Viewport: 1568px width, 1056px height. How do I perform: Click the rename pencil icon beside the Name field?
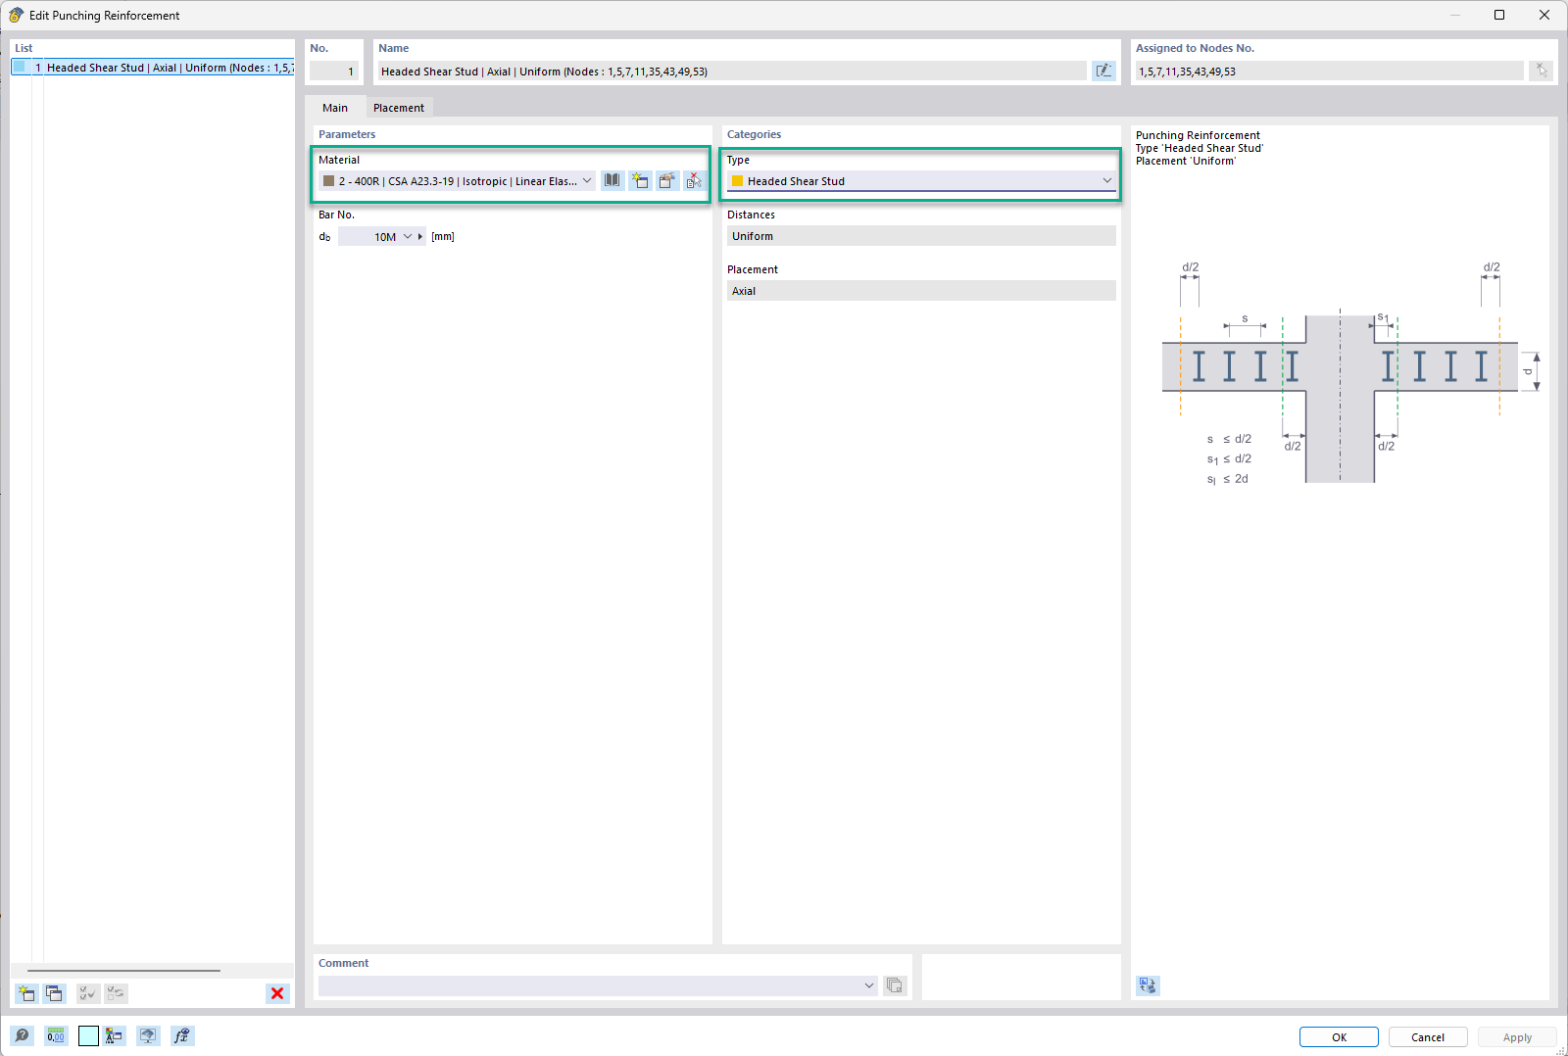[1103, 71]
